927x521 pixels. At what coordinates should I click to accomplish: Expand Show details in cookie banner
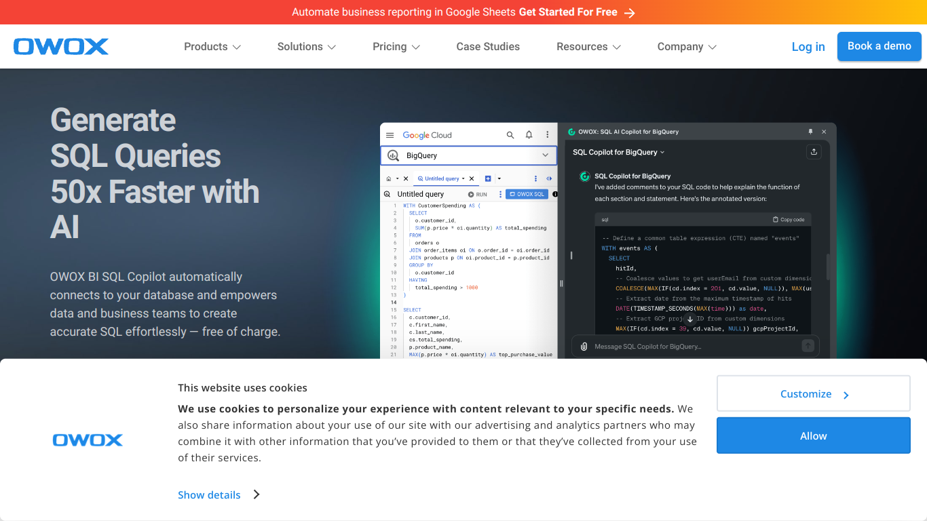tap(219, 495)
